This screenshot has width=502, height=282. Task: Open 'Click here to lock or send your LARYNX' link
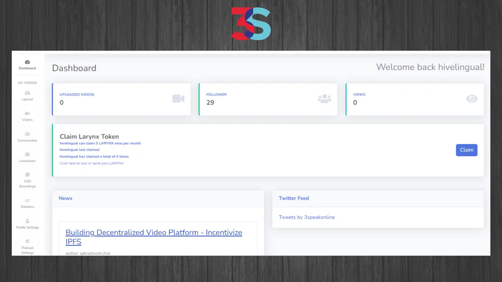point(91,163)
